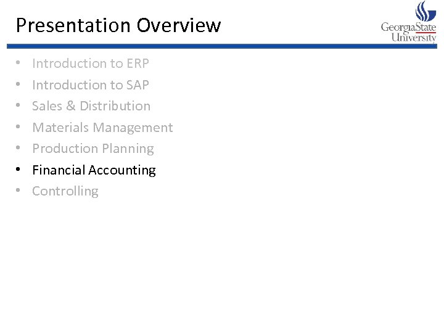Click the blue divider bar under the title

pos(222,46)
